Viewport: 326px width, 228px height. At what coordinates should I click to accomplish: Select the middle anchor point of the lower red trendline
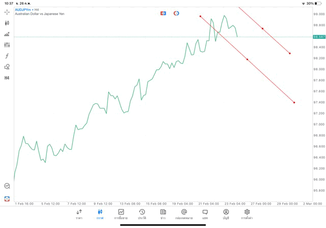247,59
